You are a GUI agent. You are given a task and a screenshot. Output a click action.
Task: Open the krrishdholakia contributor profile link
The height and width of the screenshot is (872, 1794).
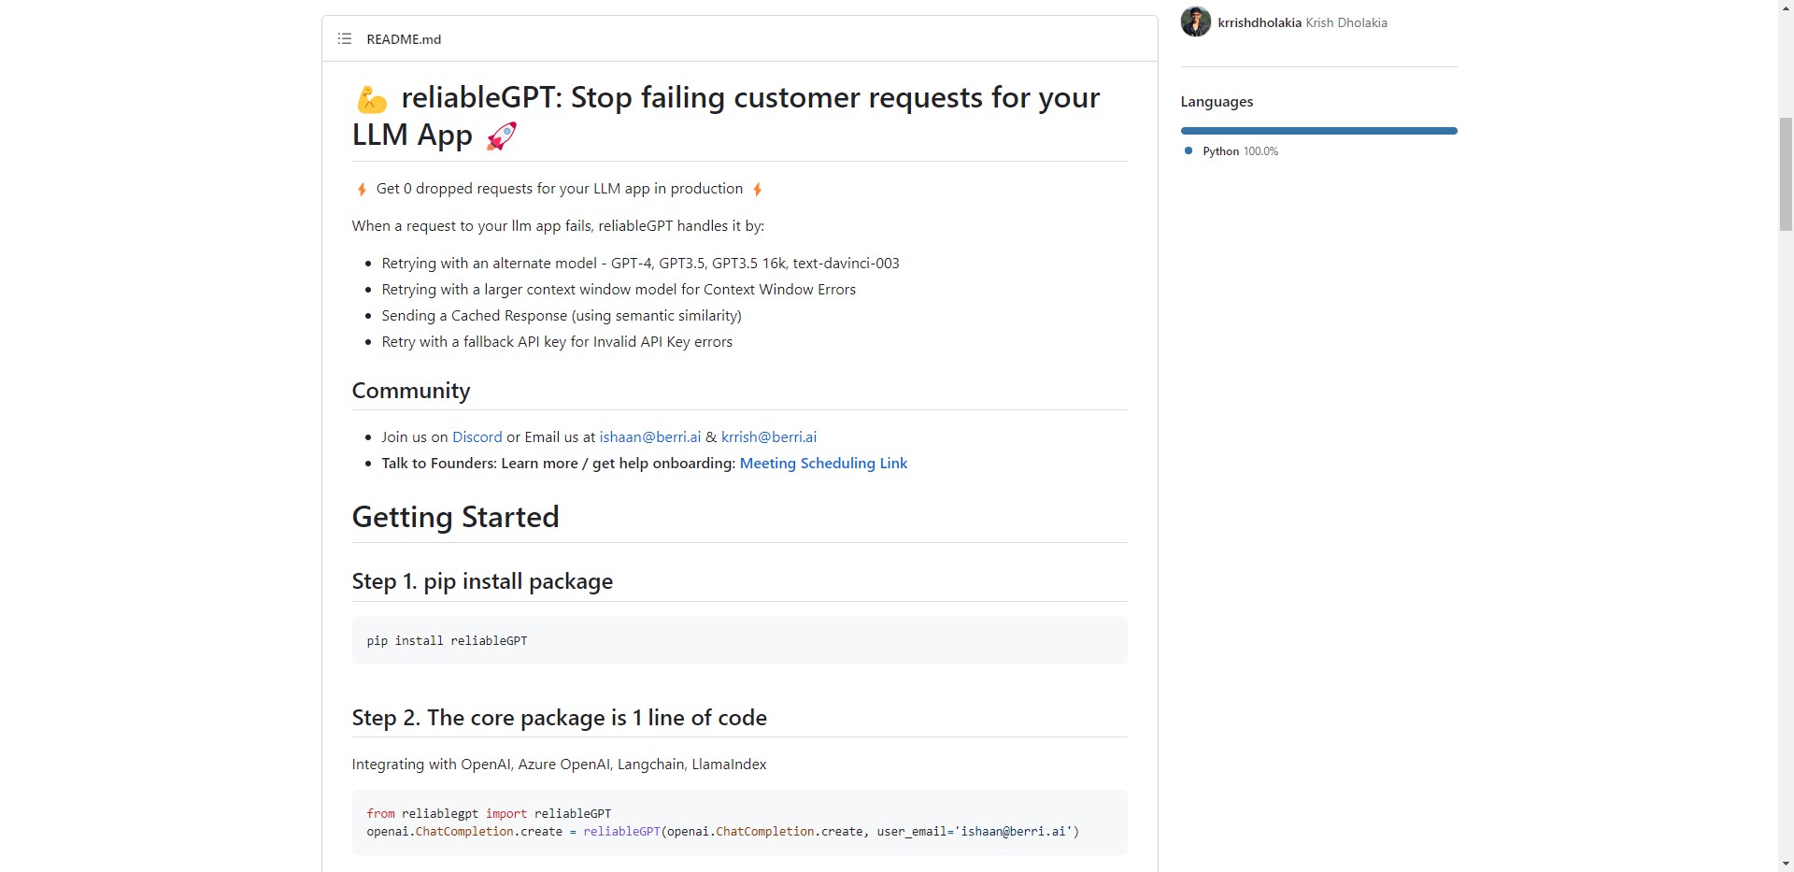(x=1259, y=22)
